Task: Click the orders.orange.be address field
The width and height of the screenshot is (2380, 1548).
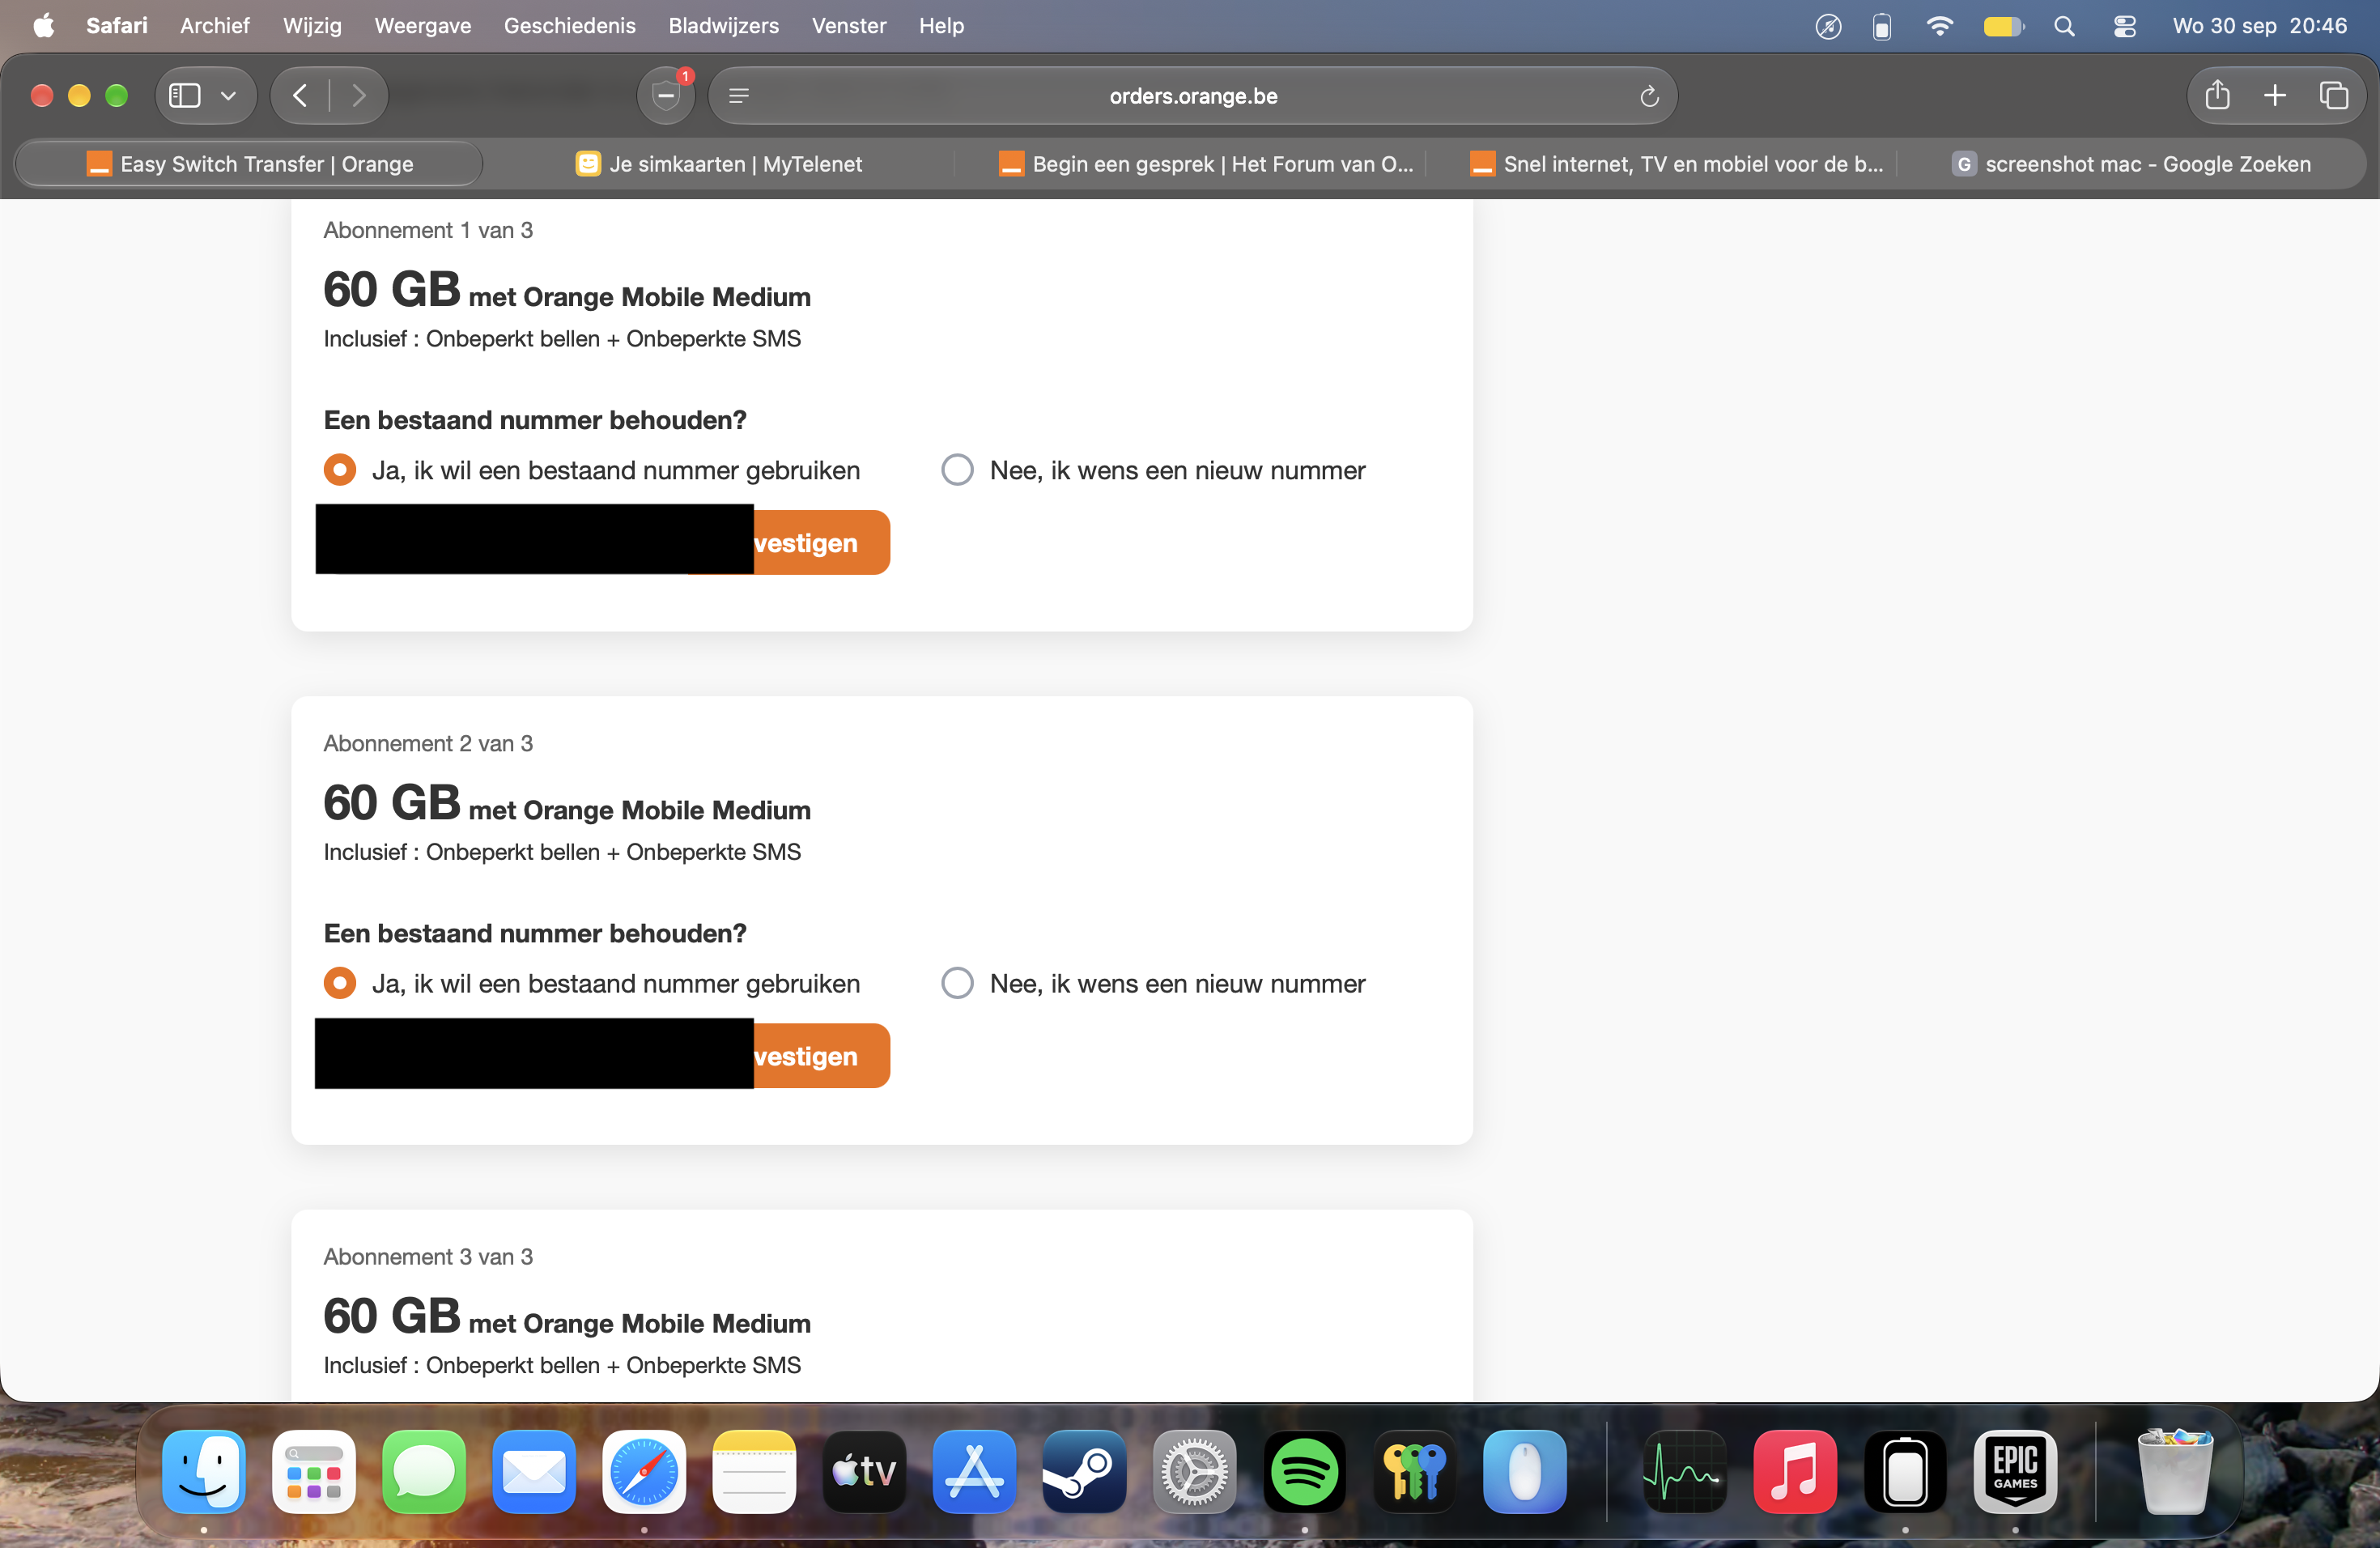Action: [x=1193, y=96]
